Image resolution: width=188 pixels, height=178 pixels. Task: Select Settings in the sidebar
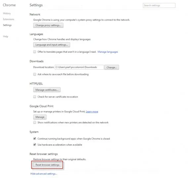(x=7, y=25)
